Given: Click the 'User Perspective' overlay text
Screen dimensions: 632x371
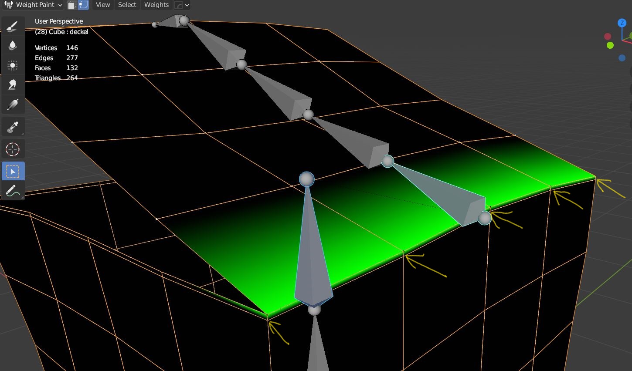Looking at the screenshot, I should [59, 21].
